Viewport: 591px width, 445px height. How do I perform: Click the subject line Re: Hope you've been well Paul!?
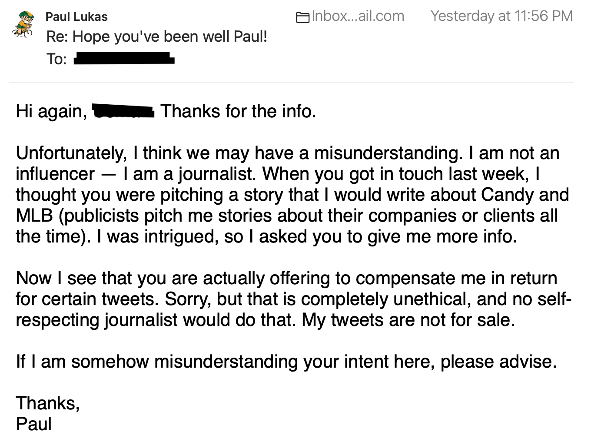click(x=157, y=37)
